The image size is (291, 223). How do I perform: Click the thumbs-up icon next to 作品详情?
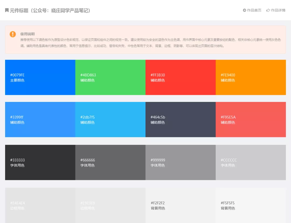pos(268,11)
